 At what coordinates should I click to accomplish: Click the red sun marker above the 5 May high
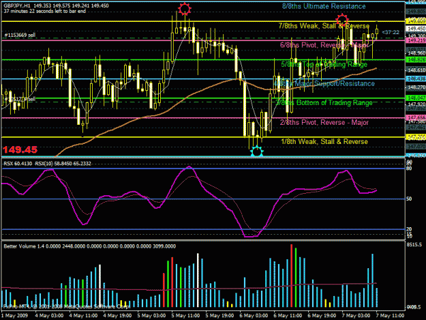pos(185,9)
